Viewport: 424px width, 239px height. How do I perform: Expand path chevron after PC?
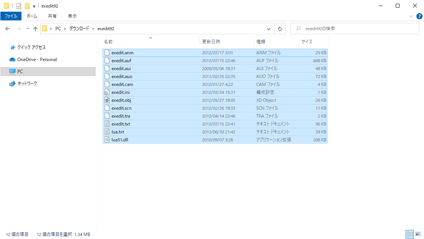65,29
